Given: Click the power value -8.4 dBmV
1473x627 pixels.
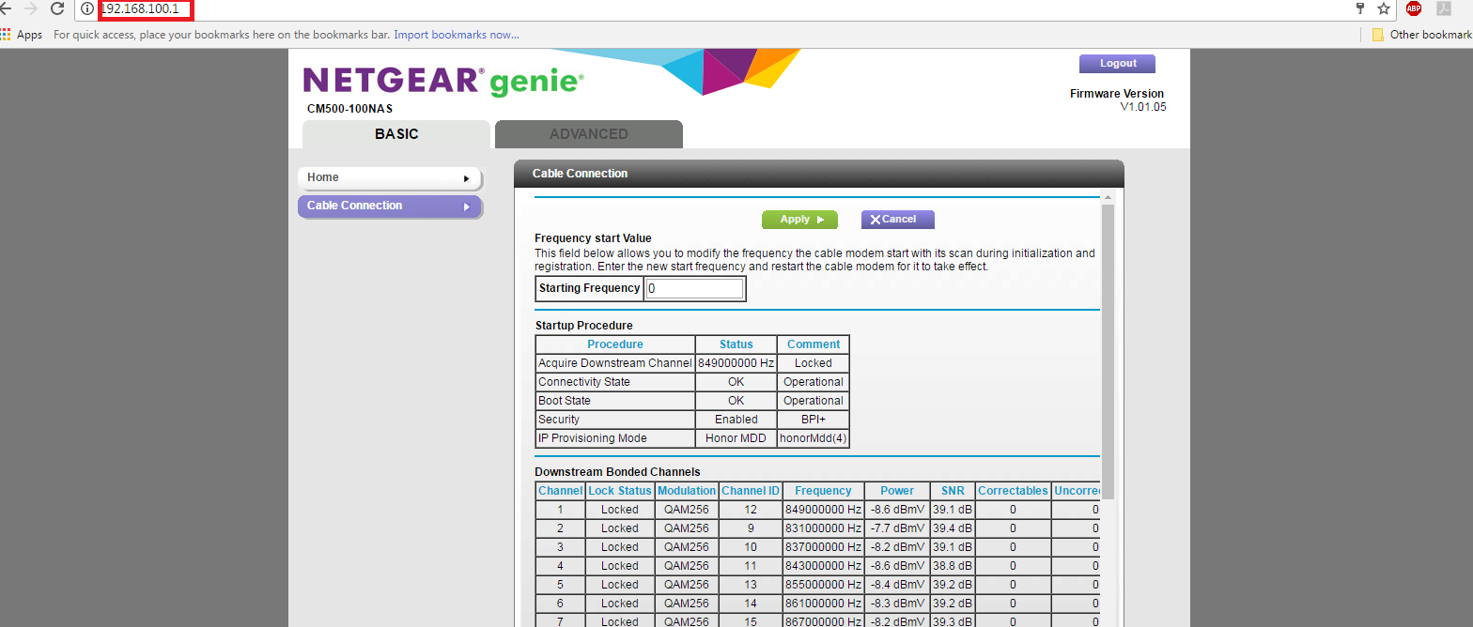Looking at the screenshot, I should point(897,585).
